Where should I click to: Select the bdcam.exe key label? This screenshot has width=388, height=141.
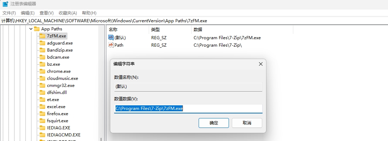(58, 57)
